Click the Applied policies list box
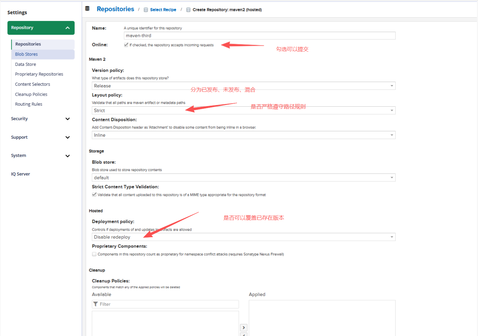 (x=322, y=318)
